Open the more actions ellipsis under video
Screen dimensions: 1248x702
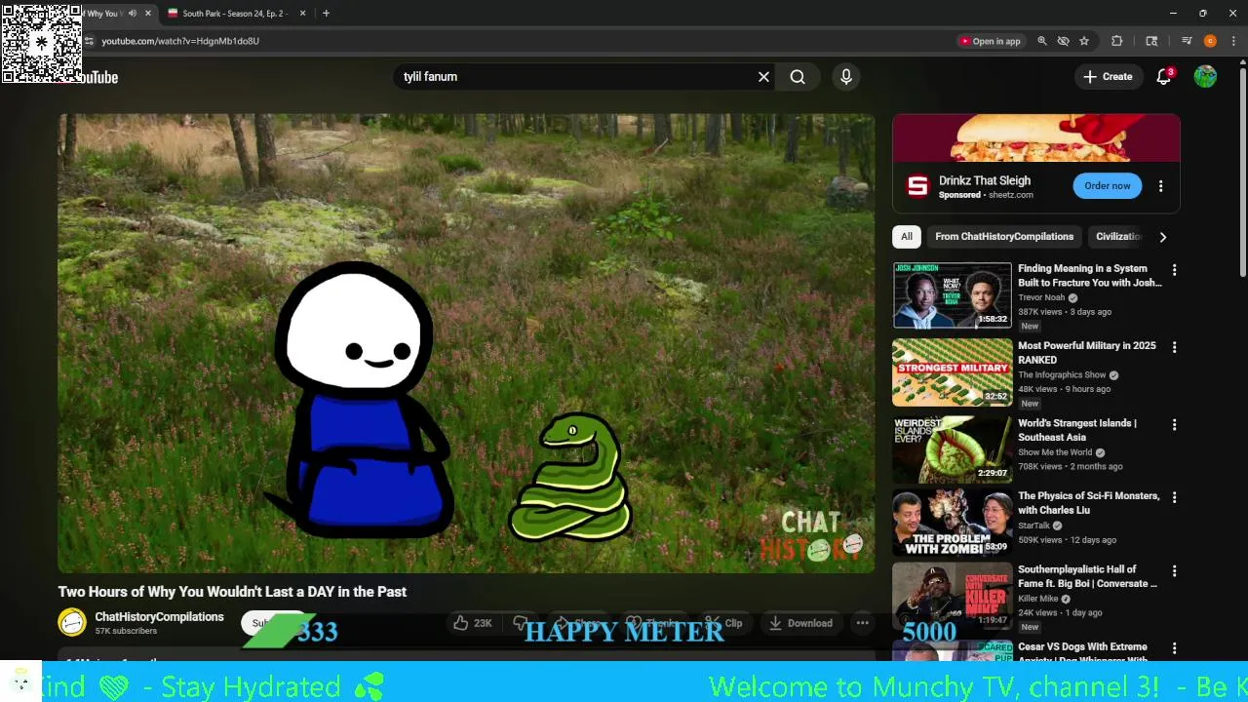(x=862, y=623)
